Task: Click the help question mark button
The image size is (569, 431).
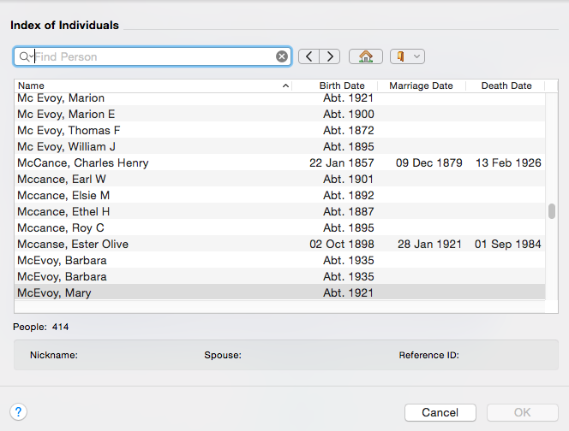Action: pyautogui.click(x=19, y=412)
